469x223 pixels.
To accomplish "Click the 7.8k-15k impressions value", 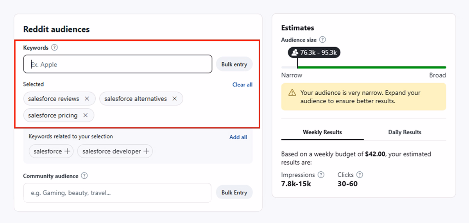I will coord(296,183).
